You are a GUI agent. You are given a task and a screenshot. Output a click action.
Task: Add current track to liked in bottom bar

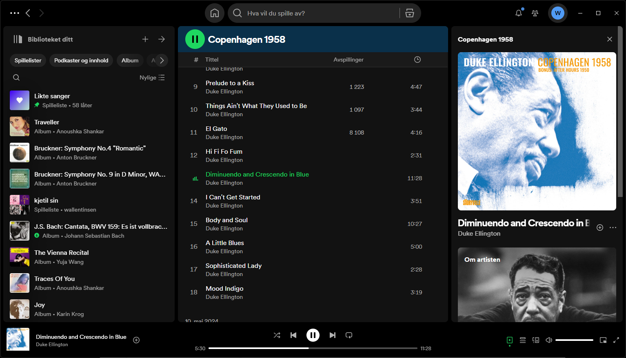click(136, 340)
